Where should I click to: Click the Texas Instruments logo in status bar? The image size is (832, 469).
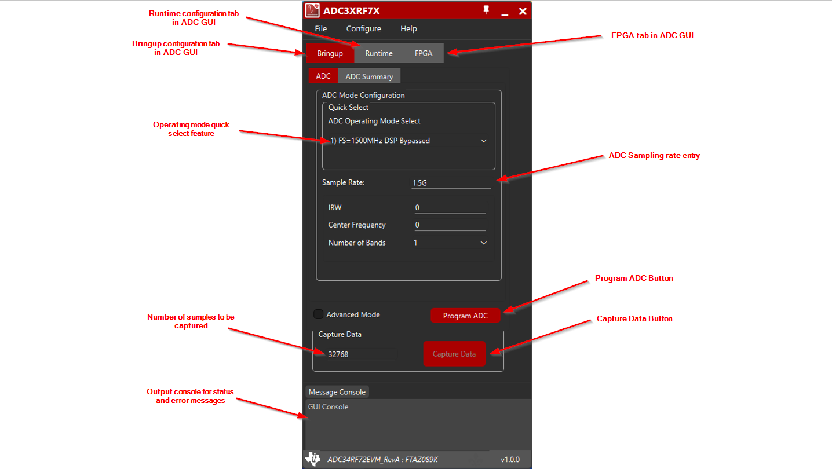(x=312, y=459)
